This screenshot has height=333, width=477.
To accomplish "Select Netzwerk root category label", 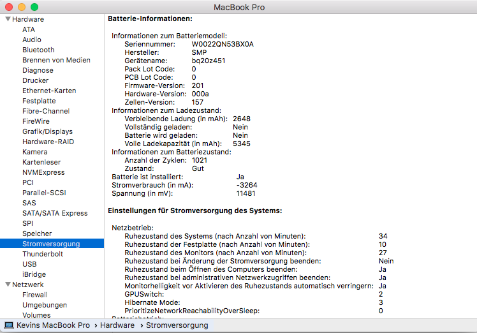I will pos(27,285).
